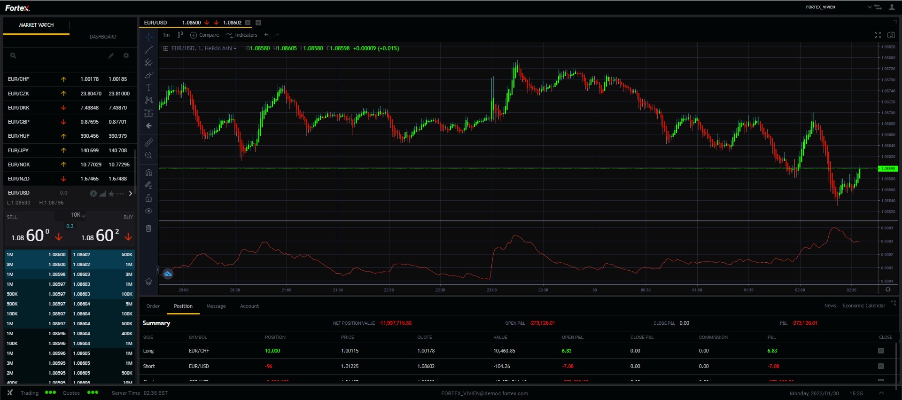Switch to the Order tab
Viewport: 902px width, 400px height.
coord(153,306)
